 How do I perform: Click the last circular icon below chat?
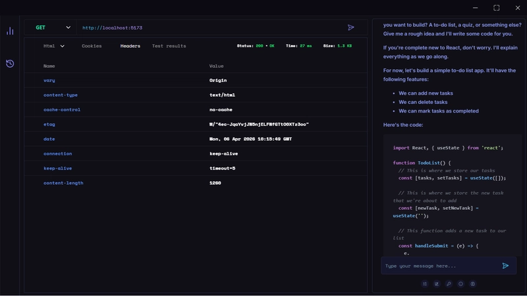(472, 284)
